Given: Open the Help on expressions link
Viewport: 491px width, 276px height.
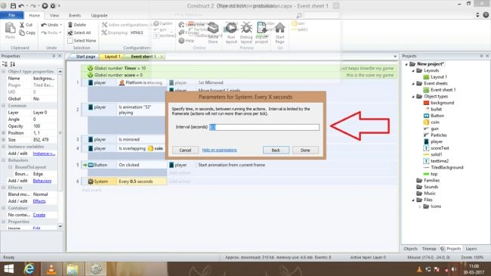Looking at the screenshot, I should coord(220,150).
